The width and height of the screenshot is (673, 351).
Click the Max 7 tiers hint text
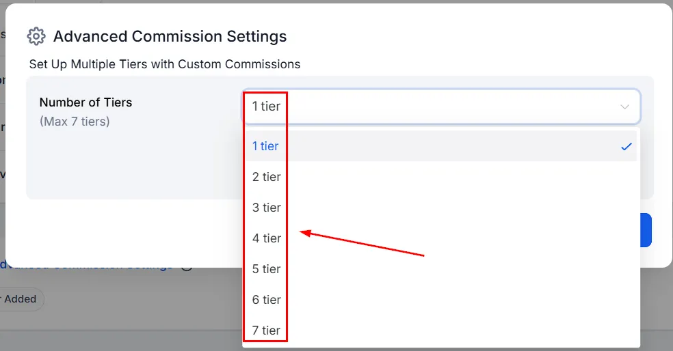[x=75, y=122]
